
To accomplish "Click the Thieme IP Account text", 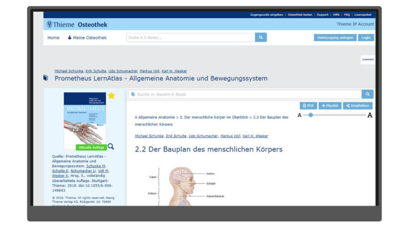I will (355, 24).
